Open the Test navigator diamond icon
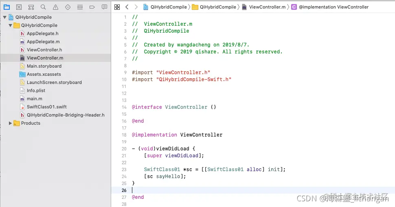 point(68,7)
